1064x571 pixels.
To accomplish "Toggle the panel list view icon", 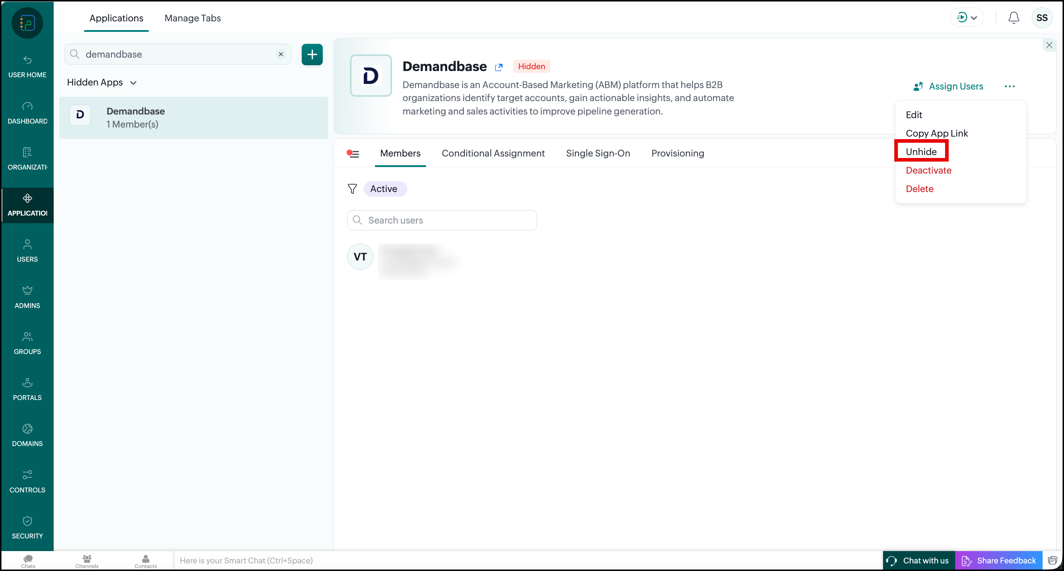I will pyautogui.click(x=353, y=154).
